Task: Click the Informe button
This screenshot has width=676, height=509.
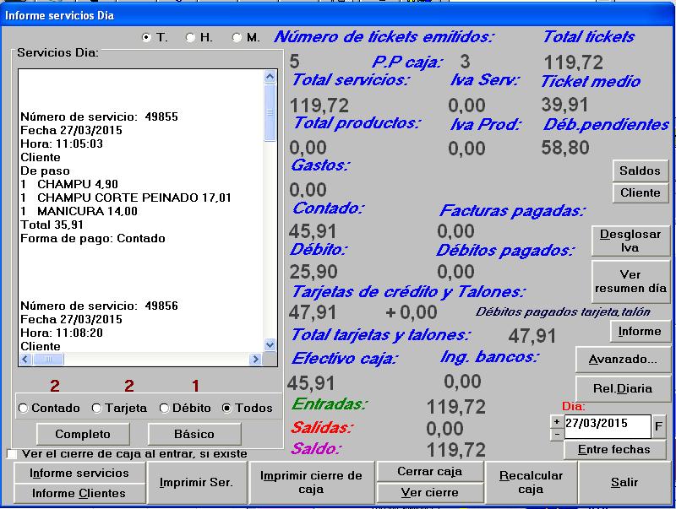Action: point(640,331)
